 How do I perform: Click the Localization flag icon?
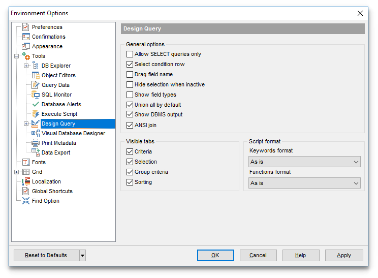(x=26, y=181)
